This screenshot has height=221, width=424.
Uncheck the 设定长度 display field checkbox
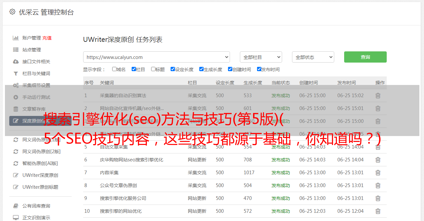[173, 69]
